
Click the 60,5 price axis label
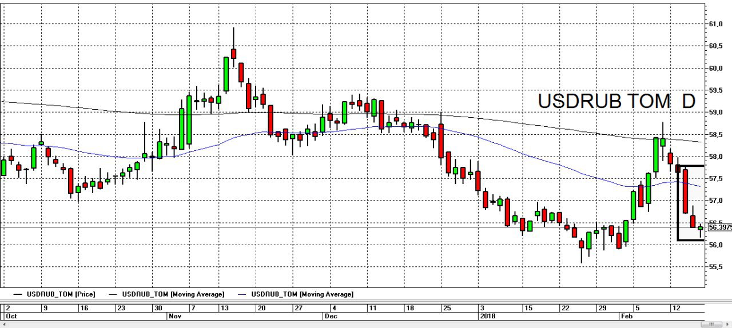[716, 46]
